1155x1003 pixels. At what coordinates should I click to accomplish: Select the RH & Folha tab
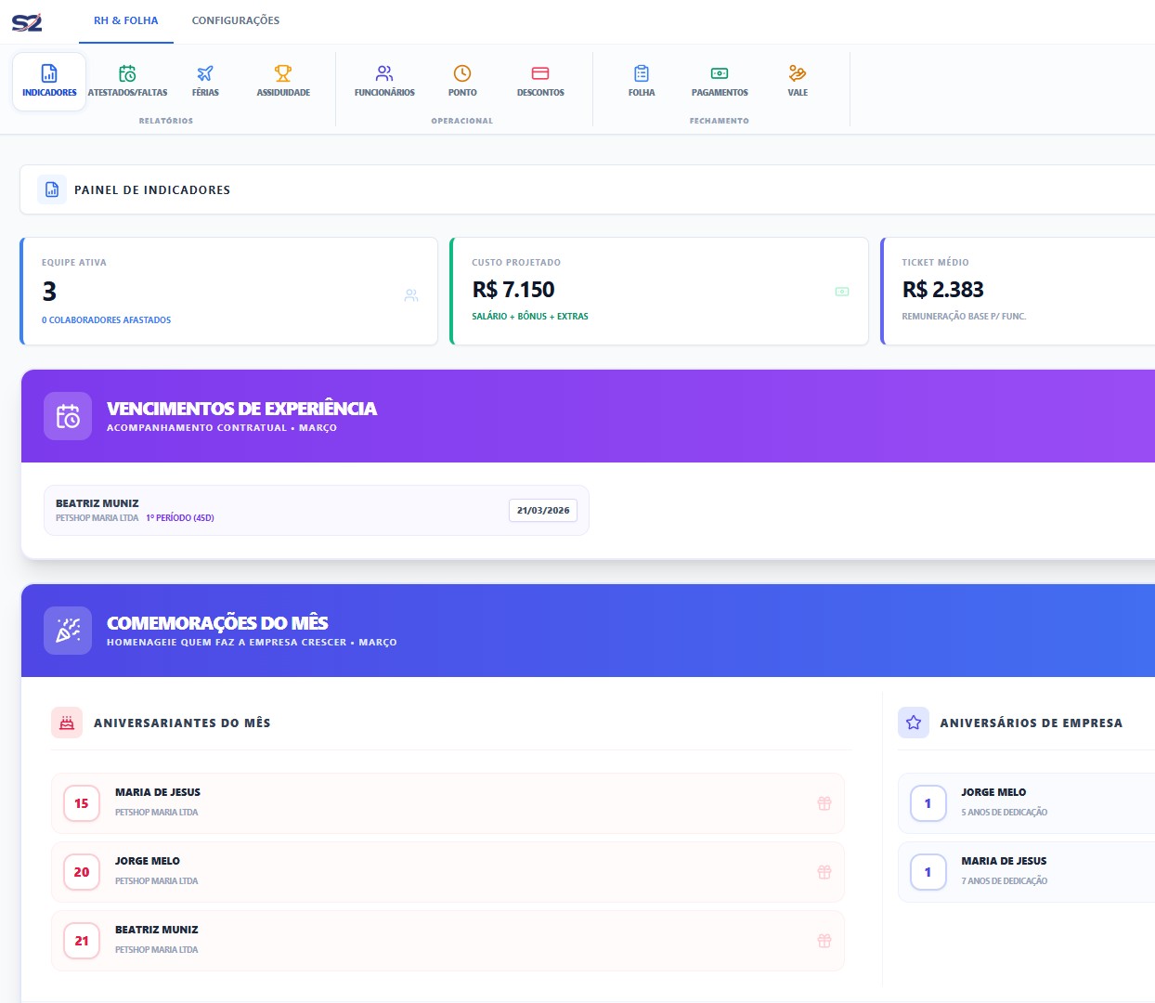click(125, 20)
